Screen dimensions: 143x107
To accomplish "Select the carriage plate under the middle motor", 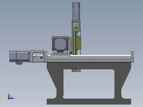I will [60, 55].
